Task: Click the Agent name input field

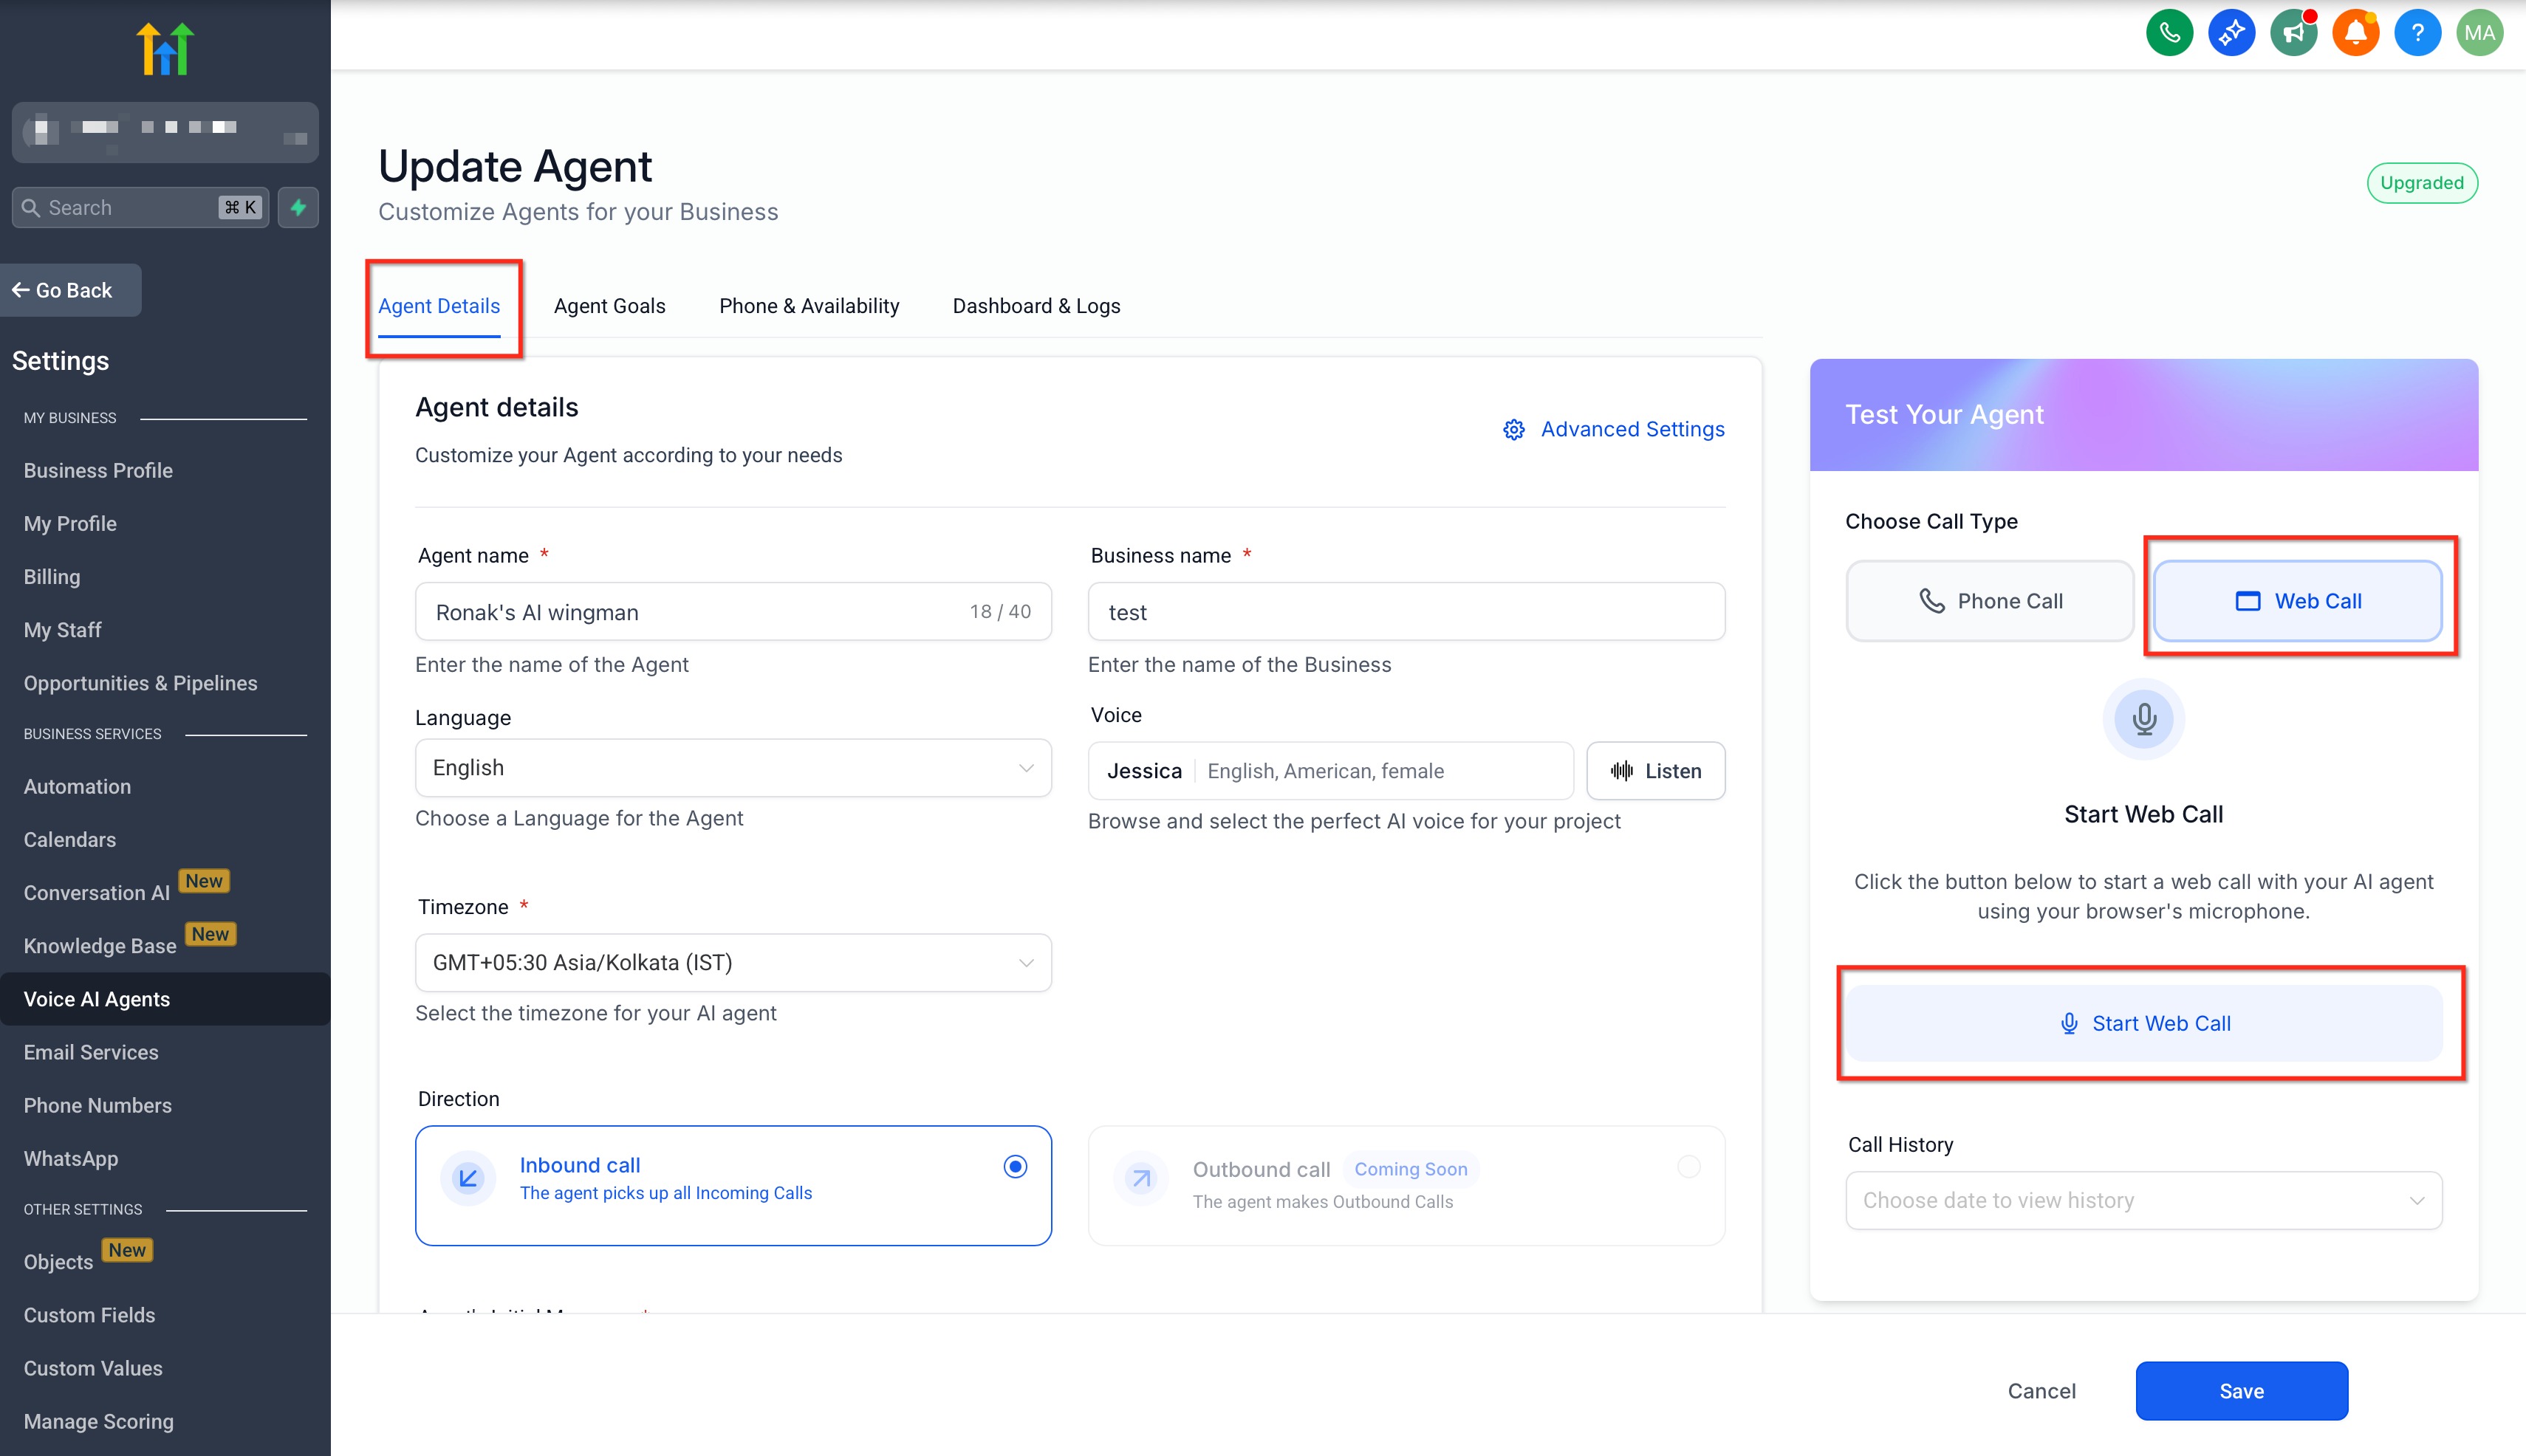Action: click(691, 612)
